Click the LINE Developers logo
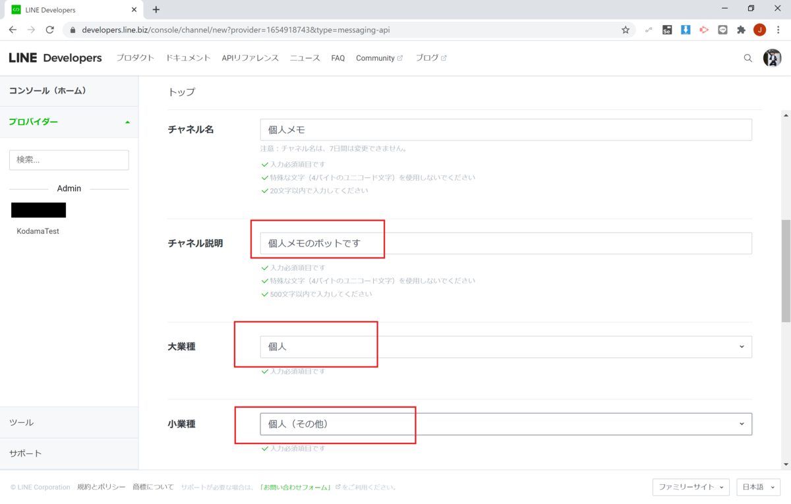Image resolution: width=791 pixels, height=504 pixels. [x=55, y=58]
